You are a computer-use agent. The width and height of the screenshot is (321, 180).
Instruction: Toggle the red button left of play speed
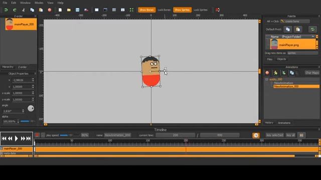[37, 135]
